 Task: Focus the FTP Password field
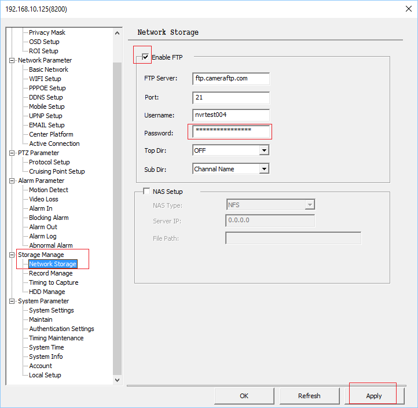click(230, 131)
